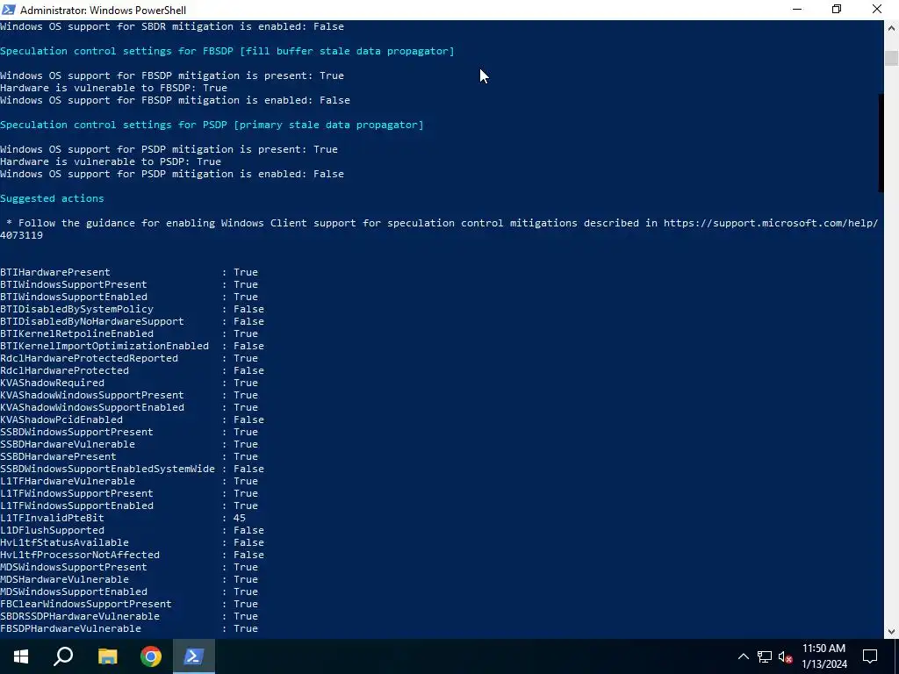The image size is (899, 674).
Task: Click the BTIWindowsSupportEnabled row
Action: coord(129,297)
